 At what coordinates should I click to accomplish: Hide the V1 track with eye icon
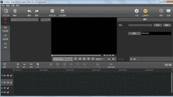(x=8, y=82)
